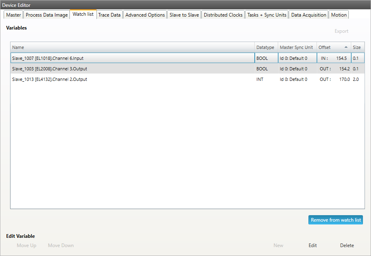Open the Distributed Clocks tab
The image size is (371, 256).
pyautogui.click(x=223, y=15)
